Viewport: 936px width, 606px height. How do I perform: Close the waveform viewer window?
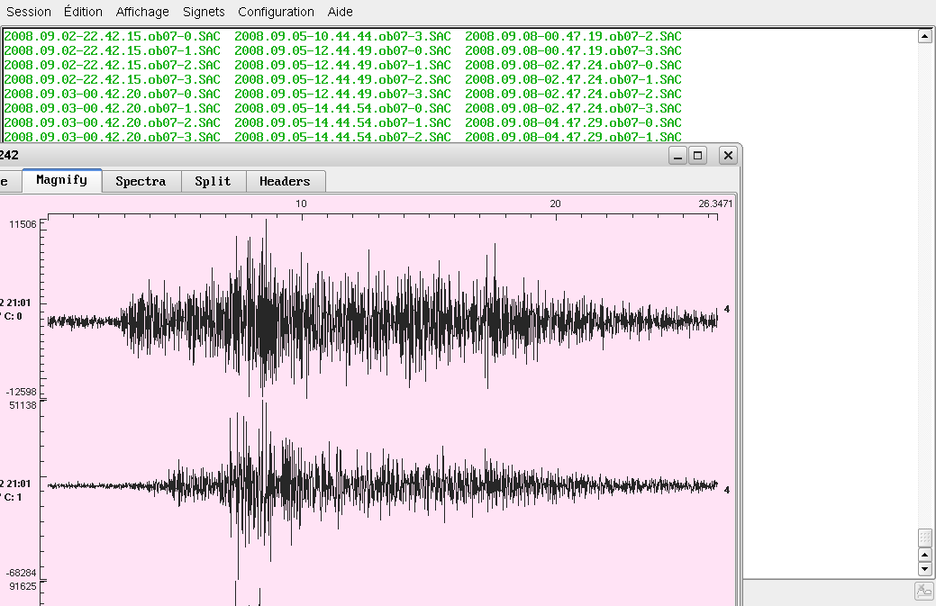coord(728,156)
